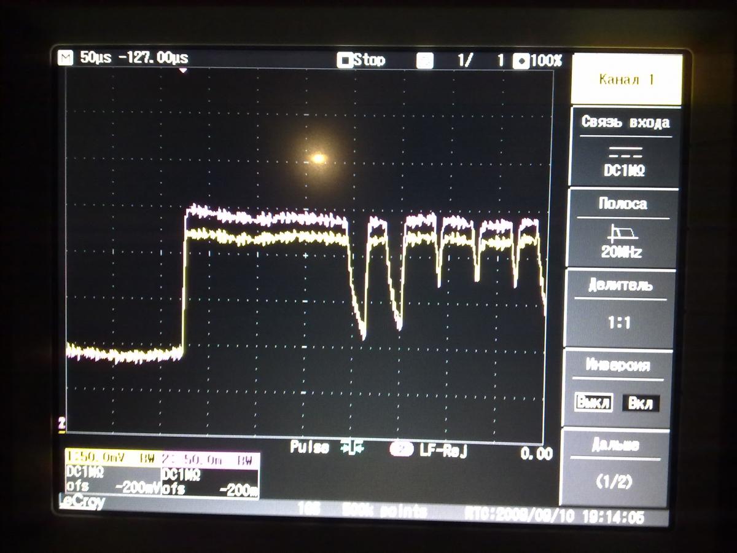Click the trigger position marker above the grid

click(x=182, y=71)
